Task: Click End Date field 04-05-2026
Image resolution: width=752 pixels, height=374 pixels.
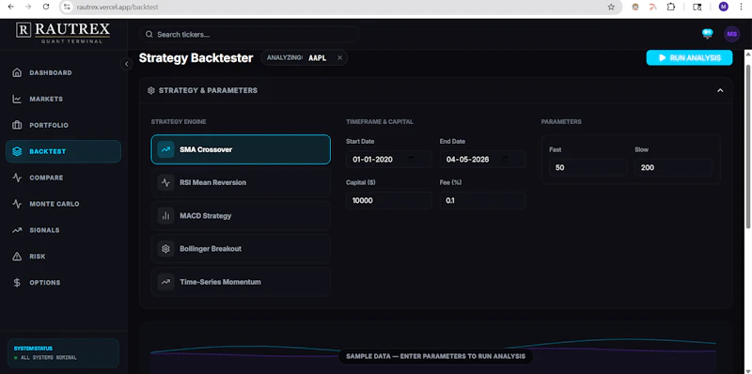Action: pos(482,159)
